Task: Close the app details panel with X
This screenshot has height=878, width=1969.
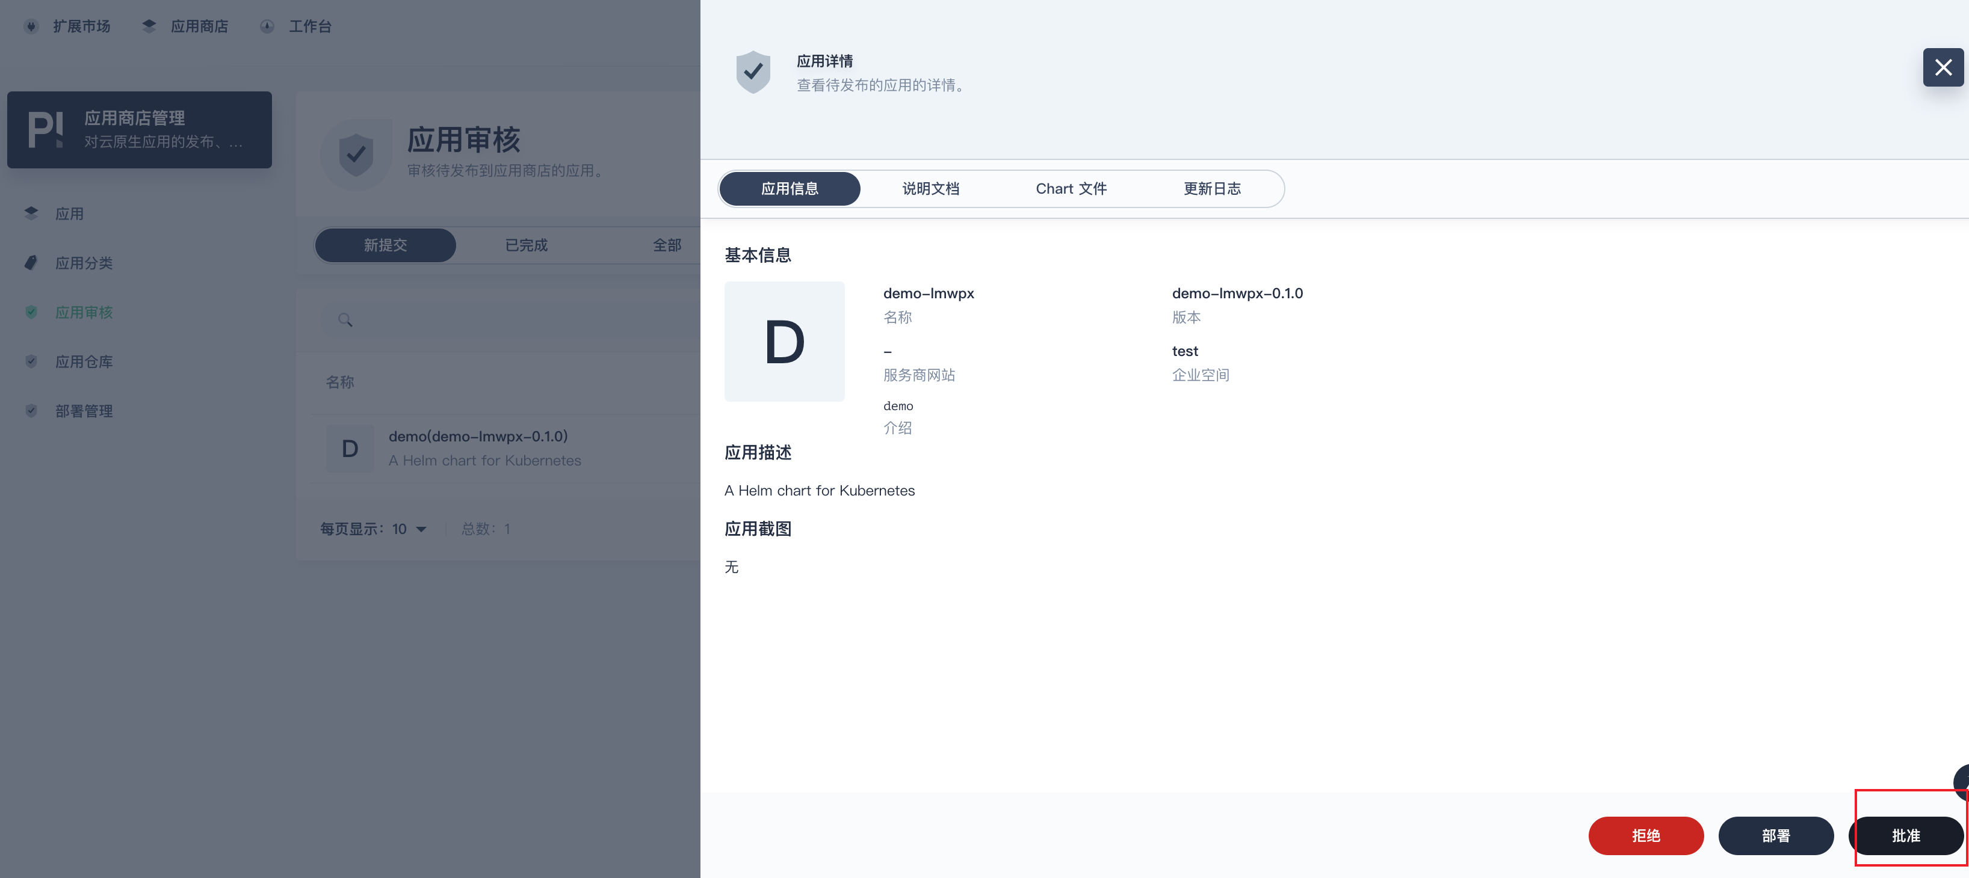Action: click(1943, 67)
